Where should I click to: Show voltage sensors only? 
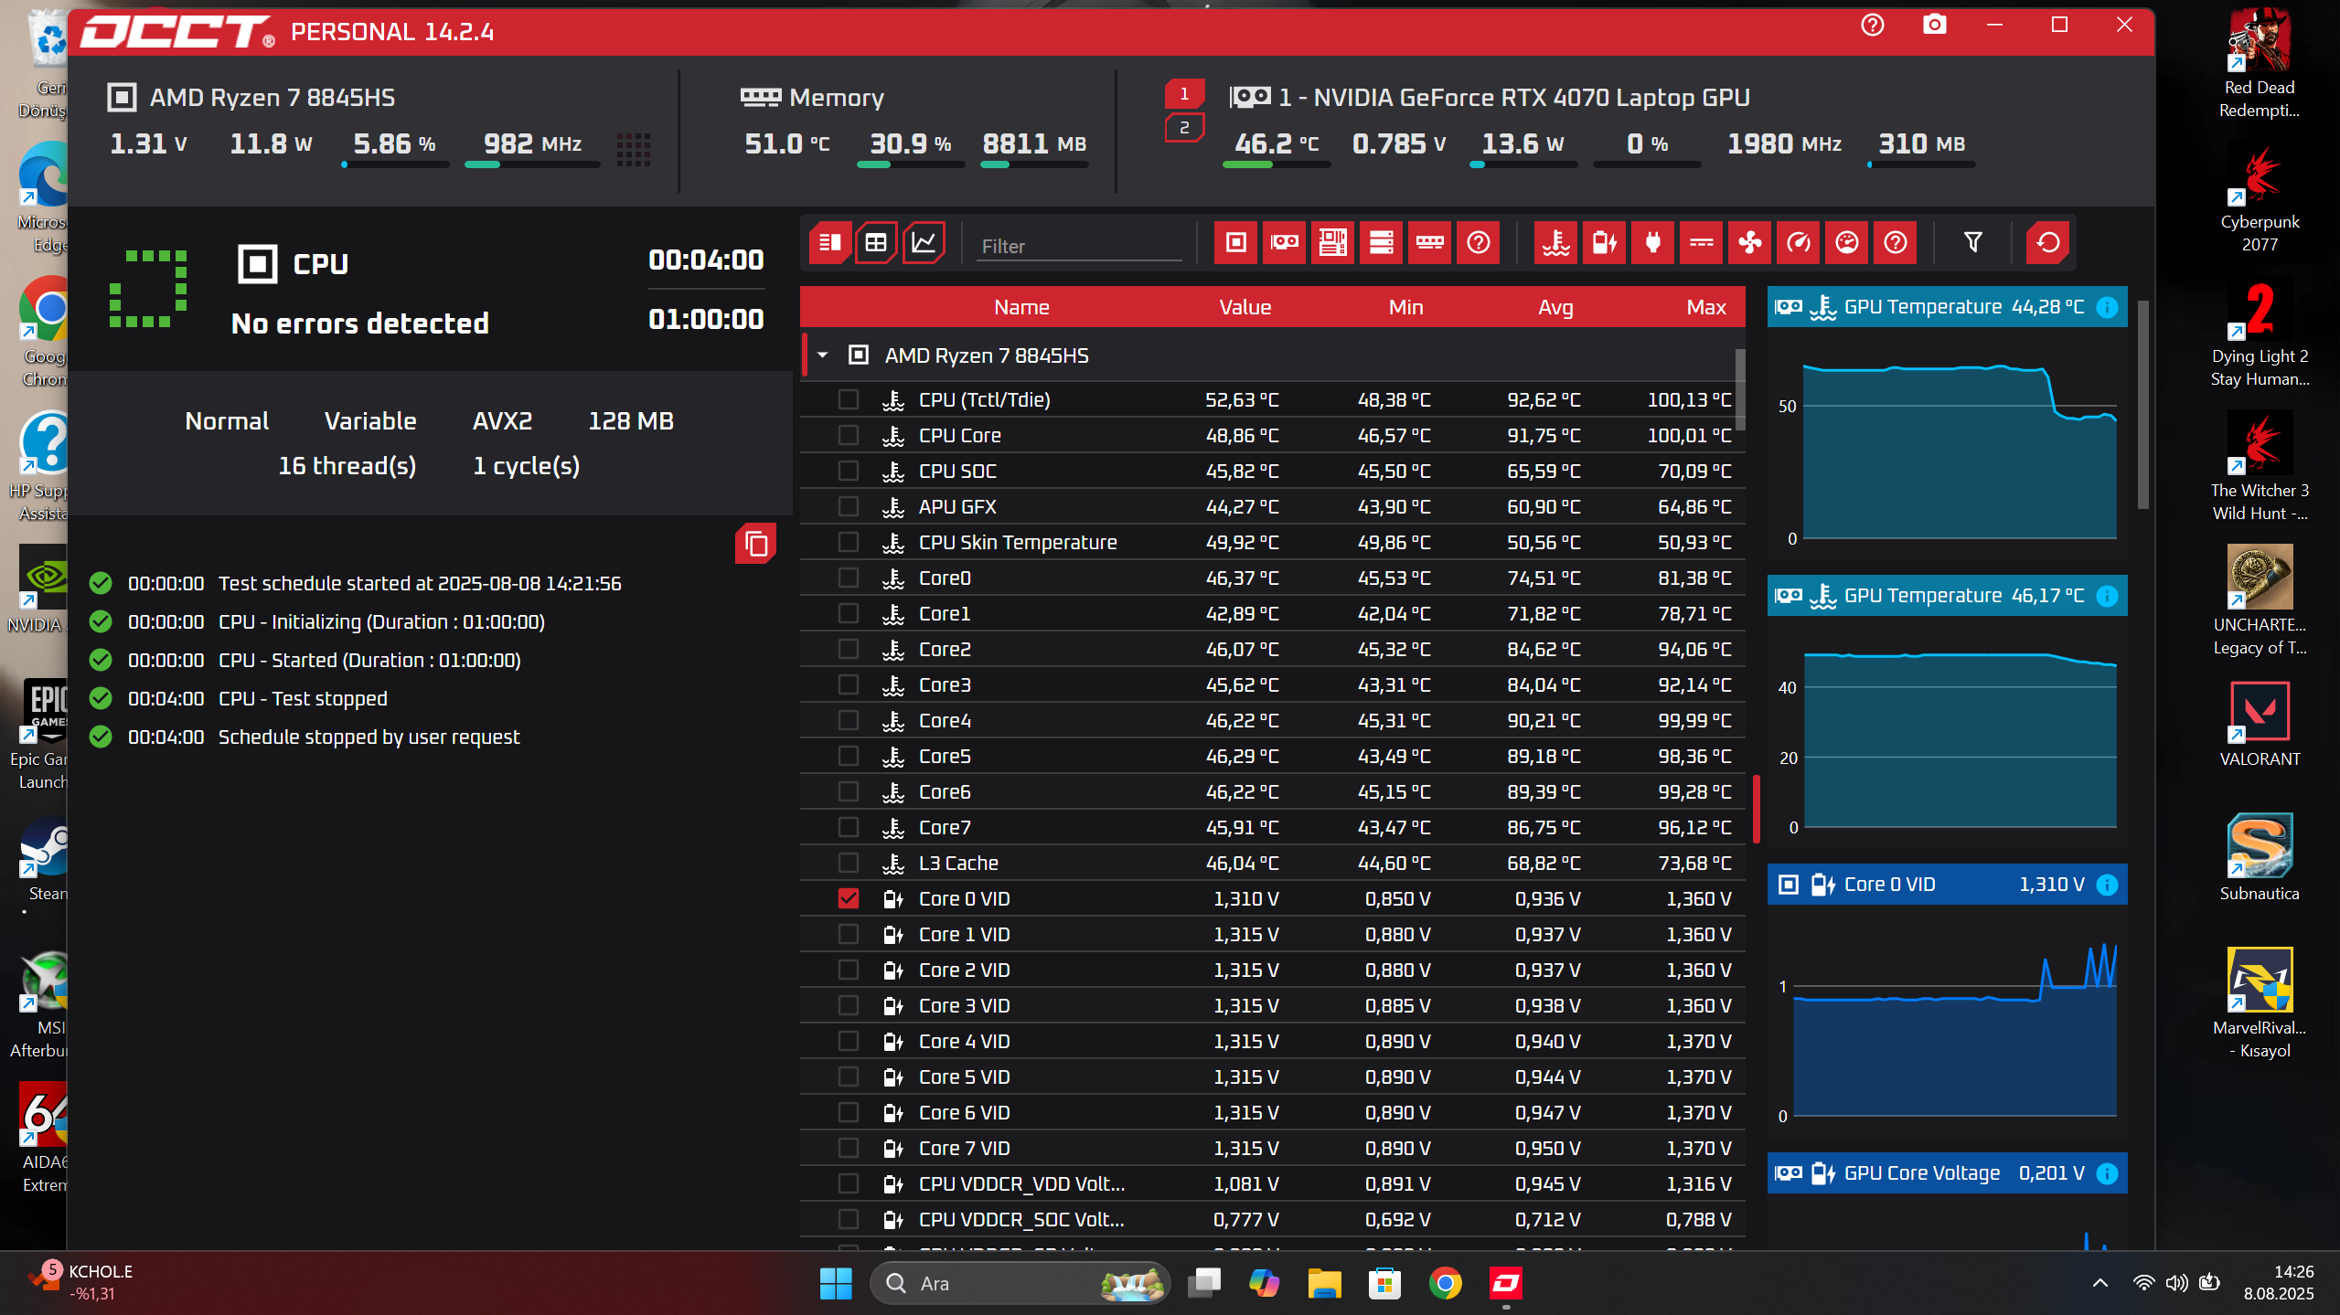coord(1604,243)
